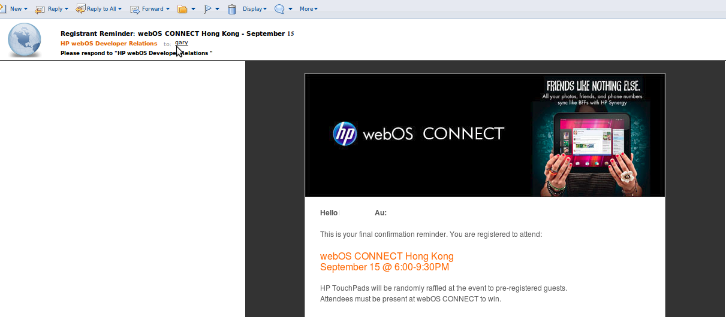726x317 pixels.
Task: Click the Forward envelope icon
Action: click(x=135, y=9)
